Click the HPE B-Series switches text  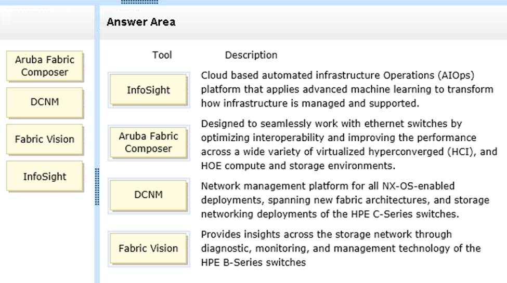click(x=253, y=262)
